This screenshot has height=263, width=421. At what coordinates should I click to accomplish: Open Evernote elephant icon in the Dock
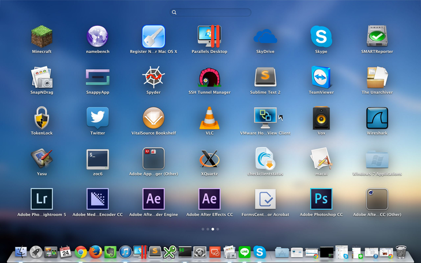pos(110,252)
